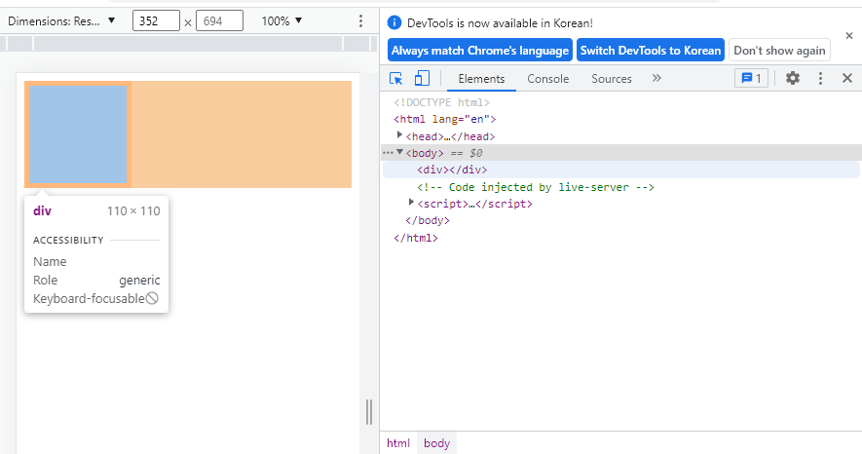Image resolution: width=862 pixels, height=454 pixels.
Task: Click the viewport resize handle bar
Action: [x=369, y=412]
